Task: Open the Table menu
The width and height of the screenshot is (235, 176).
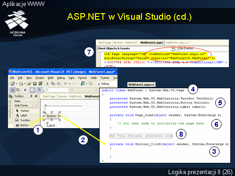Action: tap(94, 78)
